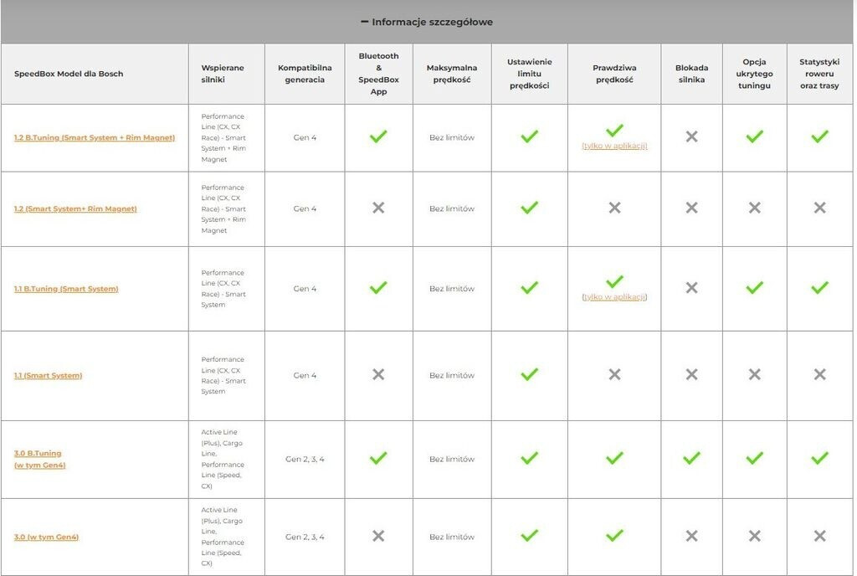Click Opcja ukrytego tuningu checkmark in 3.0 B.Tuning row
The image size is (857, 576).
click(x=754, y=458)
